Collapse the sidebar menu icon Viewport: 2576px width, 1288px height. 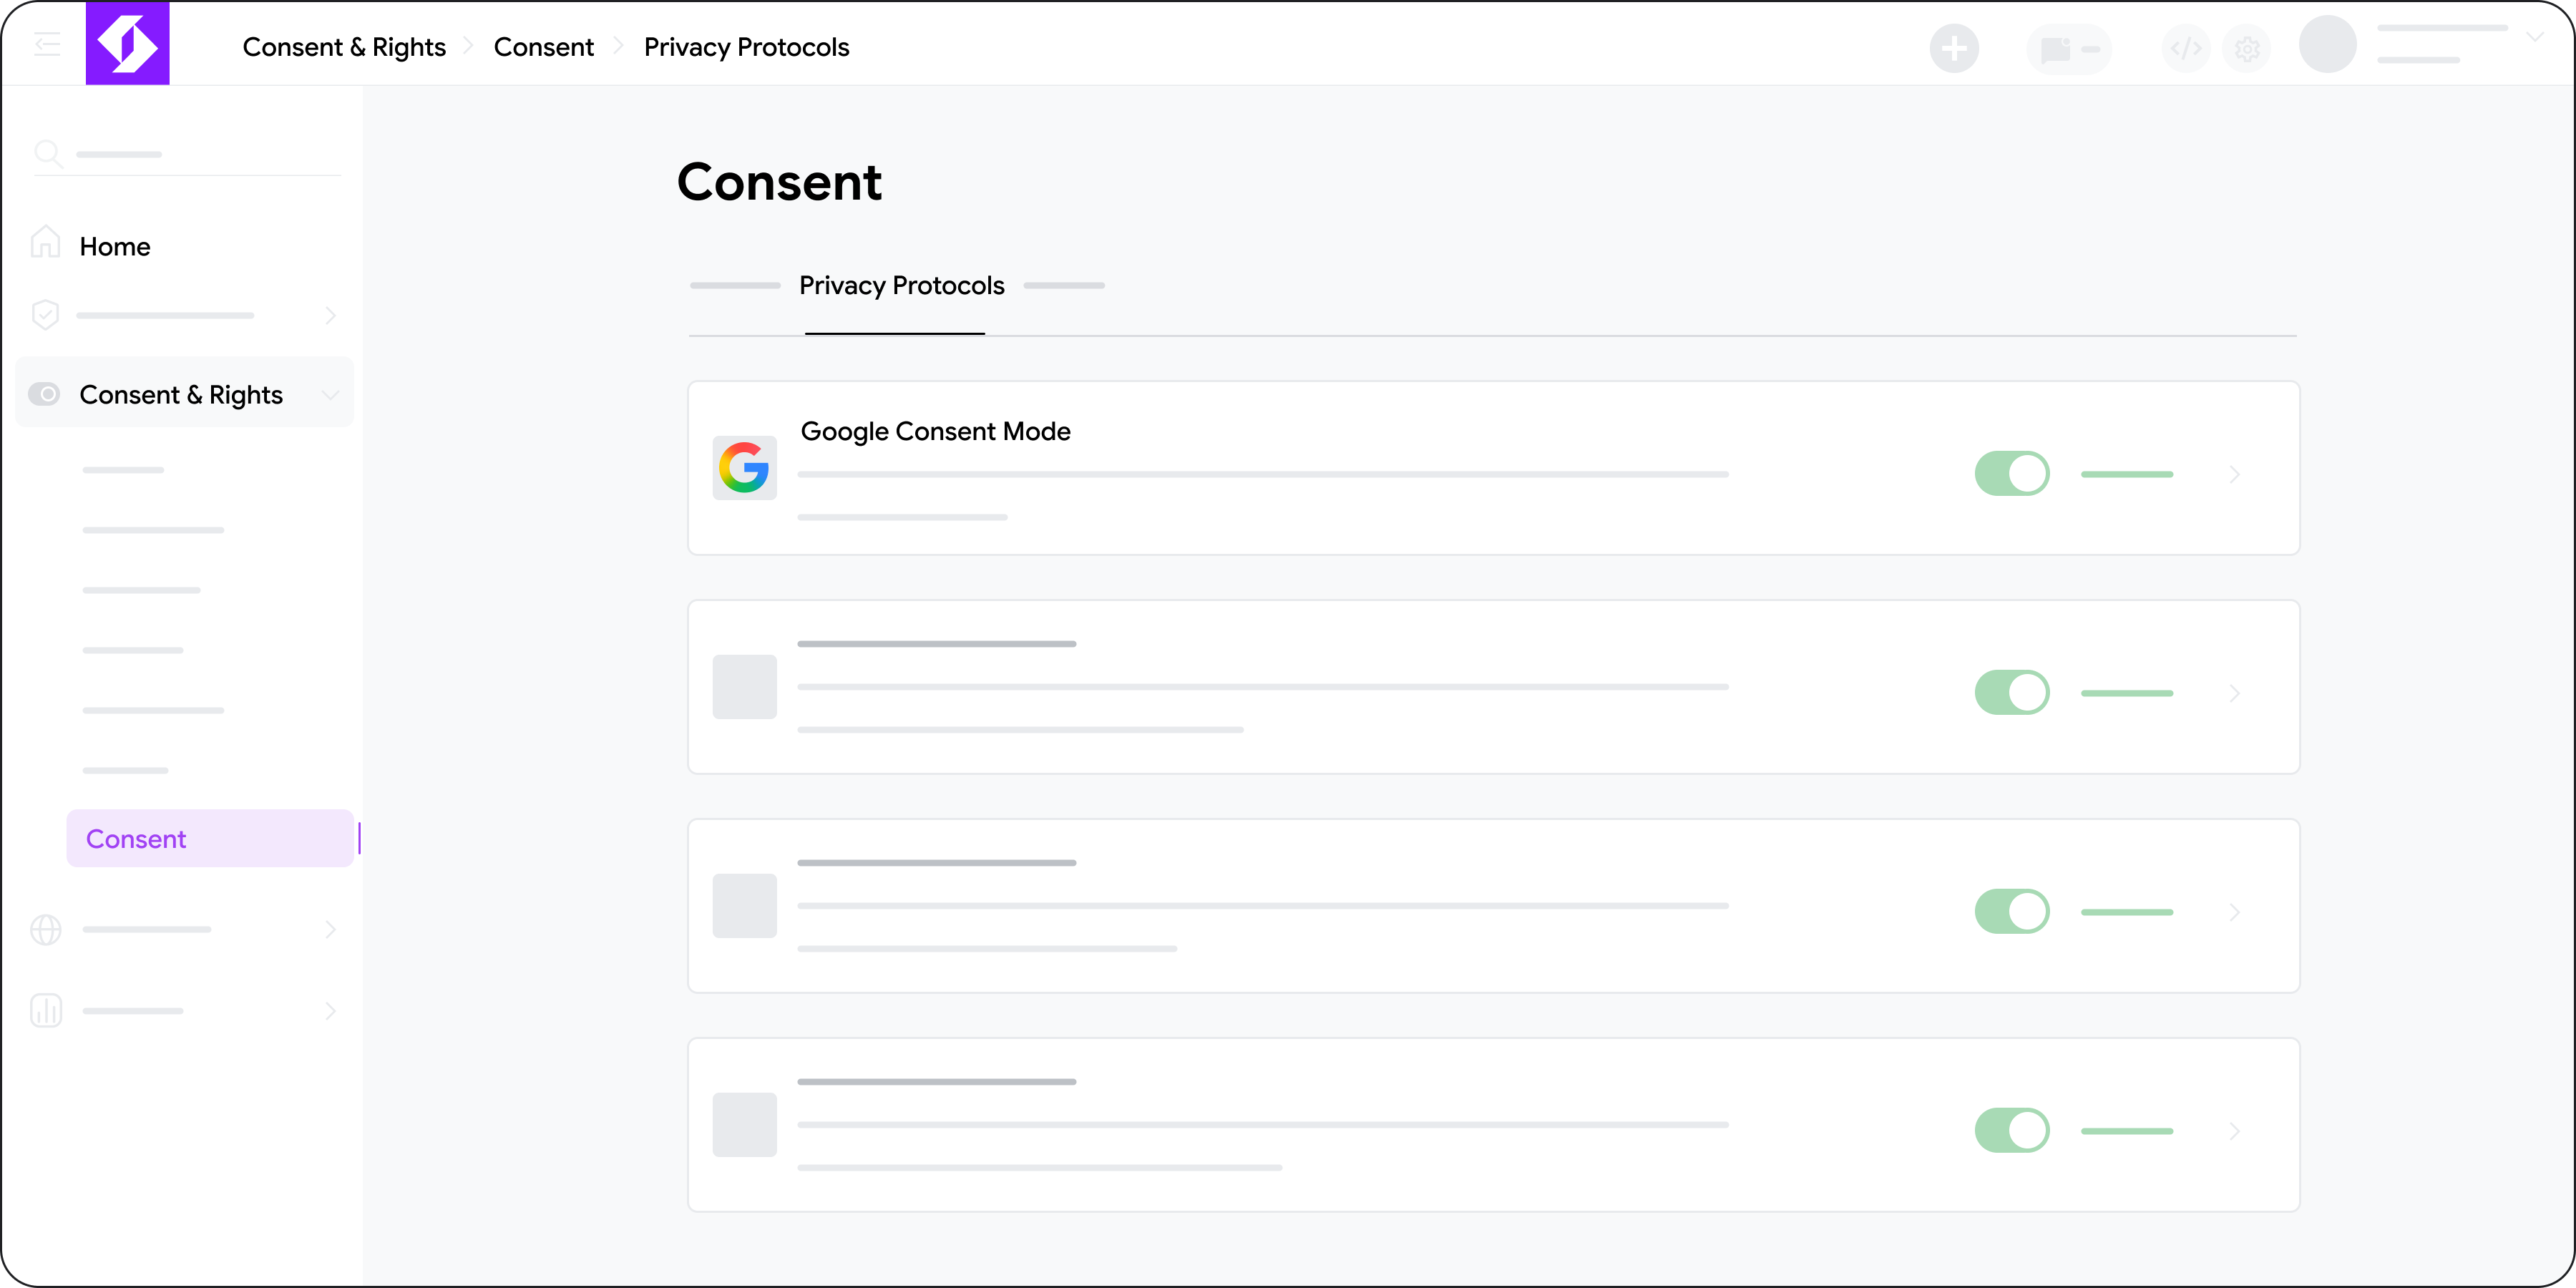[47, 45]
